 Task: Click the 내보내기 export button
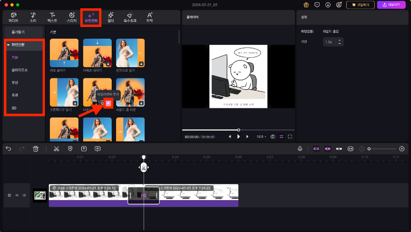(391, 5)
